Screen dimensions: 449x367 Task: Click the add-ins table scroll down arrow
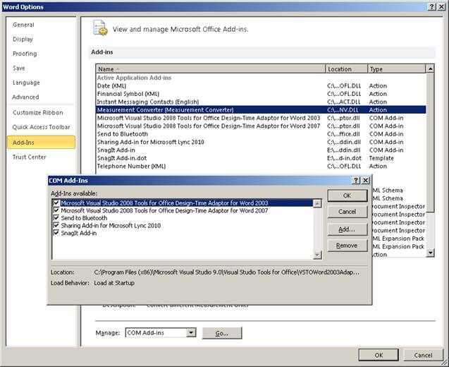coord(430,253)
